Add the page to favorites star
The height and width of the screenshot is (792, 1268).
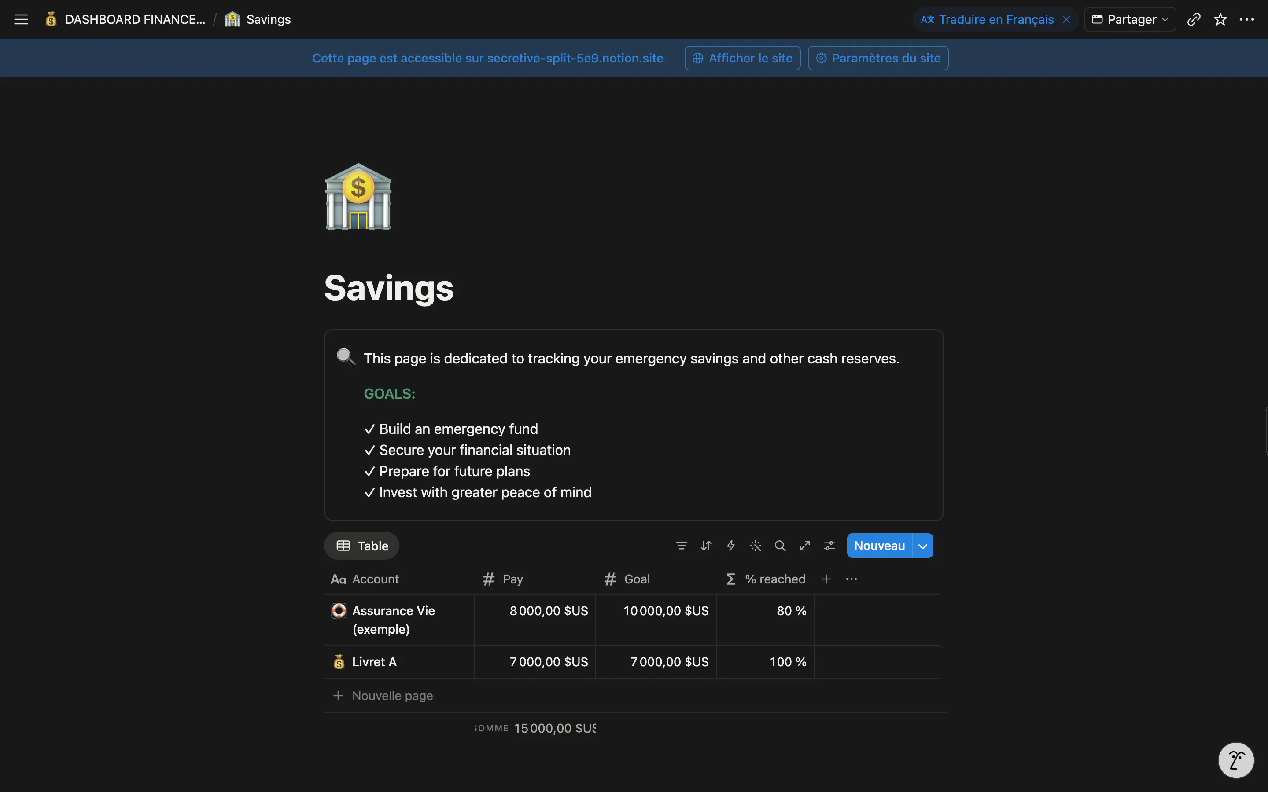(1220, 19)
